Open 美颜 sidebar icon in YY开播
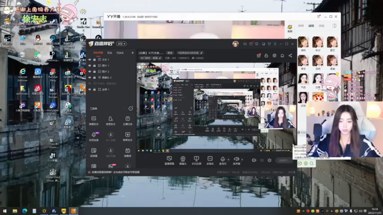383x215 pixels. pos(290,29)
